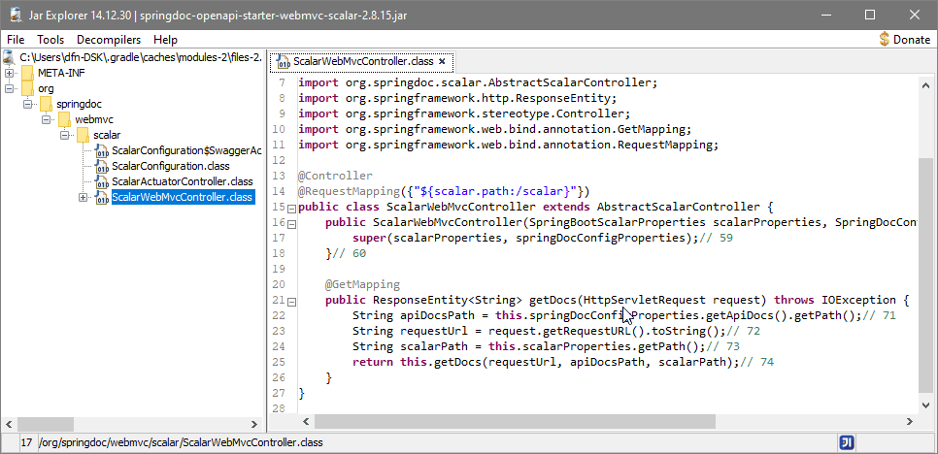Open the Decompilers menu
Viewport: 938px width, 454px height.
[x=109, y=40]
